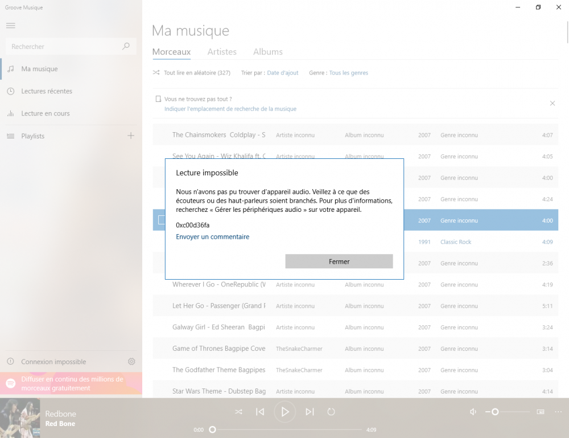Skip to next track
Image resolution: width=569 pixels, height=438 pixels.
click(x=310, y=412)
